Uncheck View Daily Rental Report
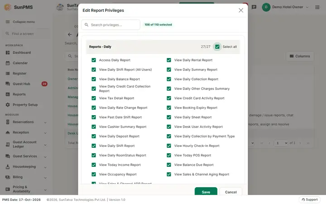Viewport: 326px width, 204px height. pos(169,60)
